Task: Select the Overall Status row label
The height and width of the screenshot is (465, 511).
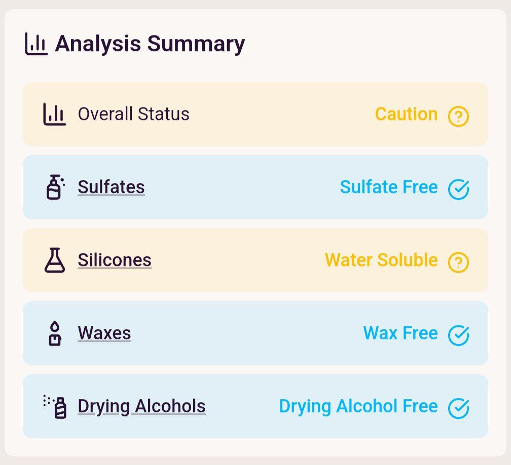Action: point(134,114)
